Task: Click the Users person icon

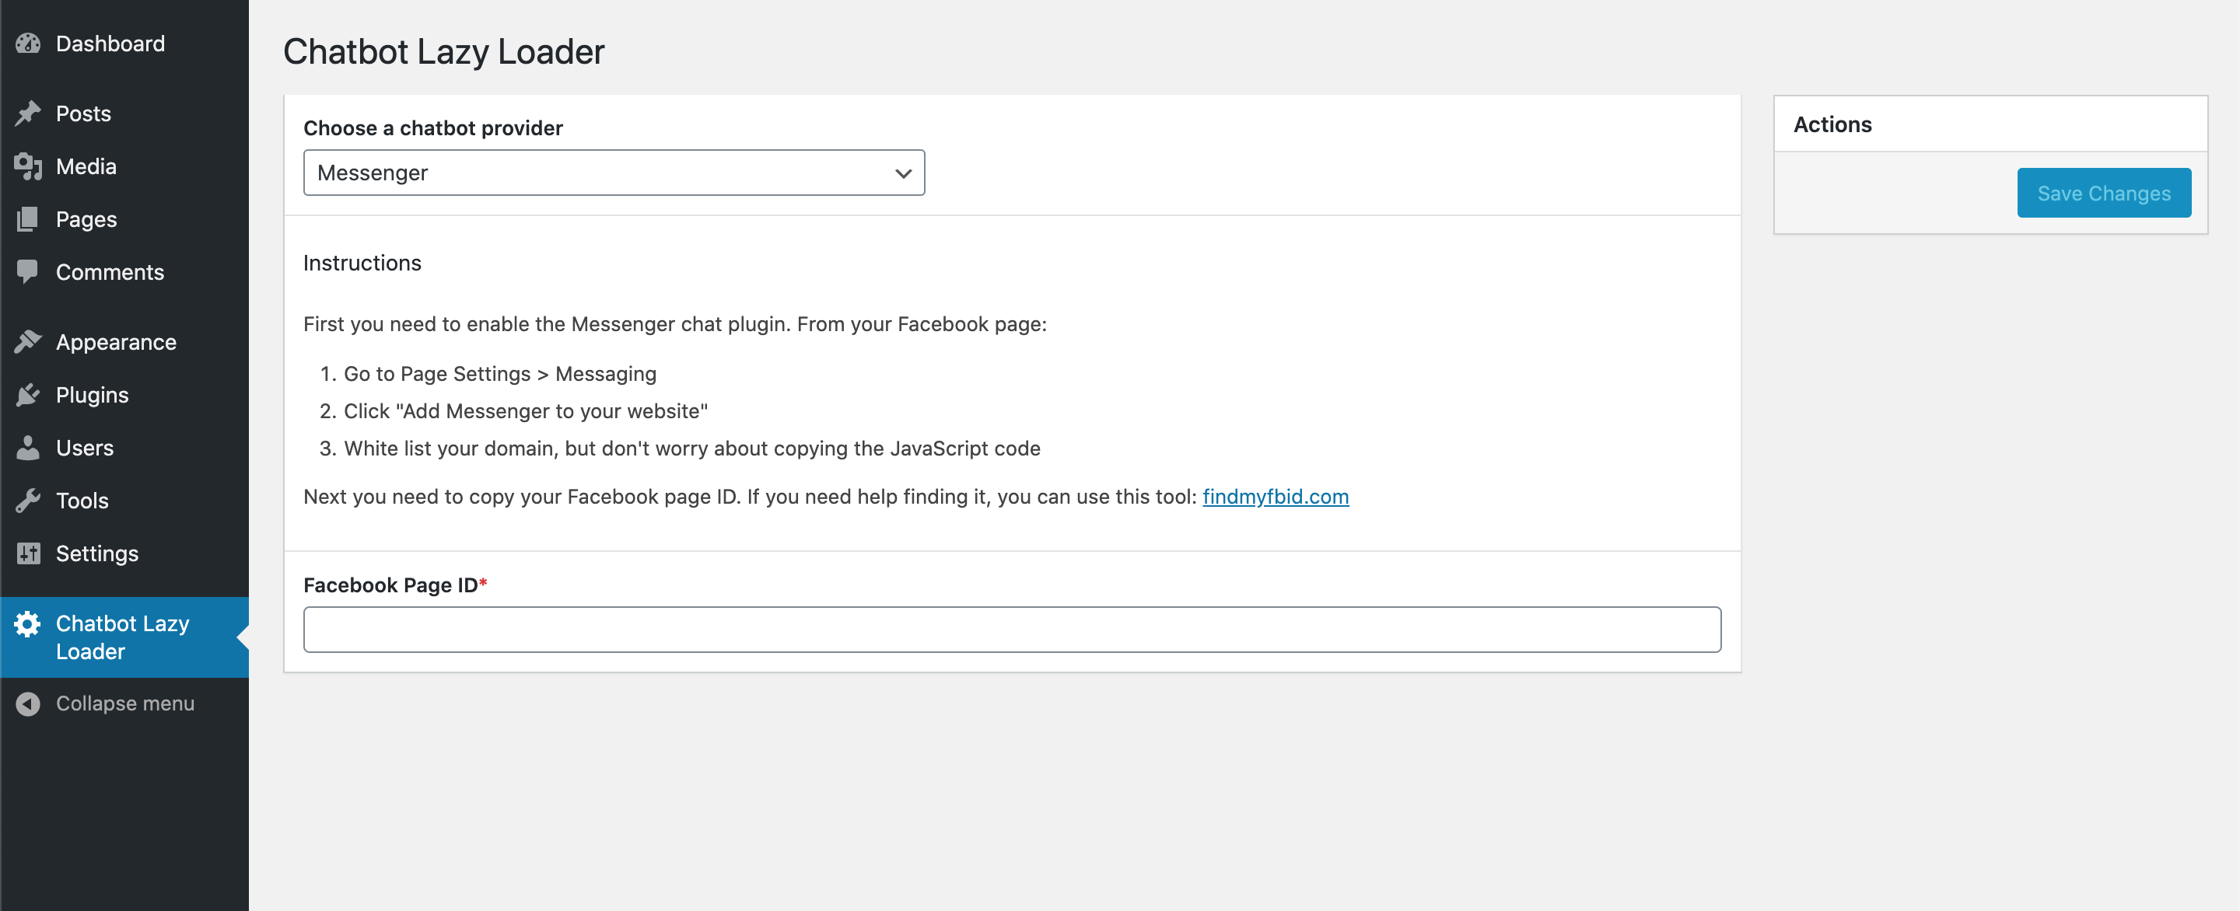Action: pos(28,448)
